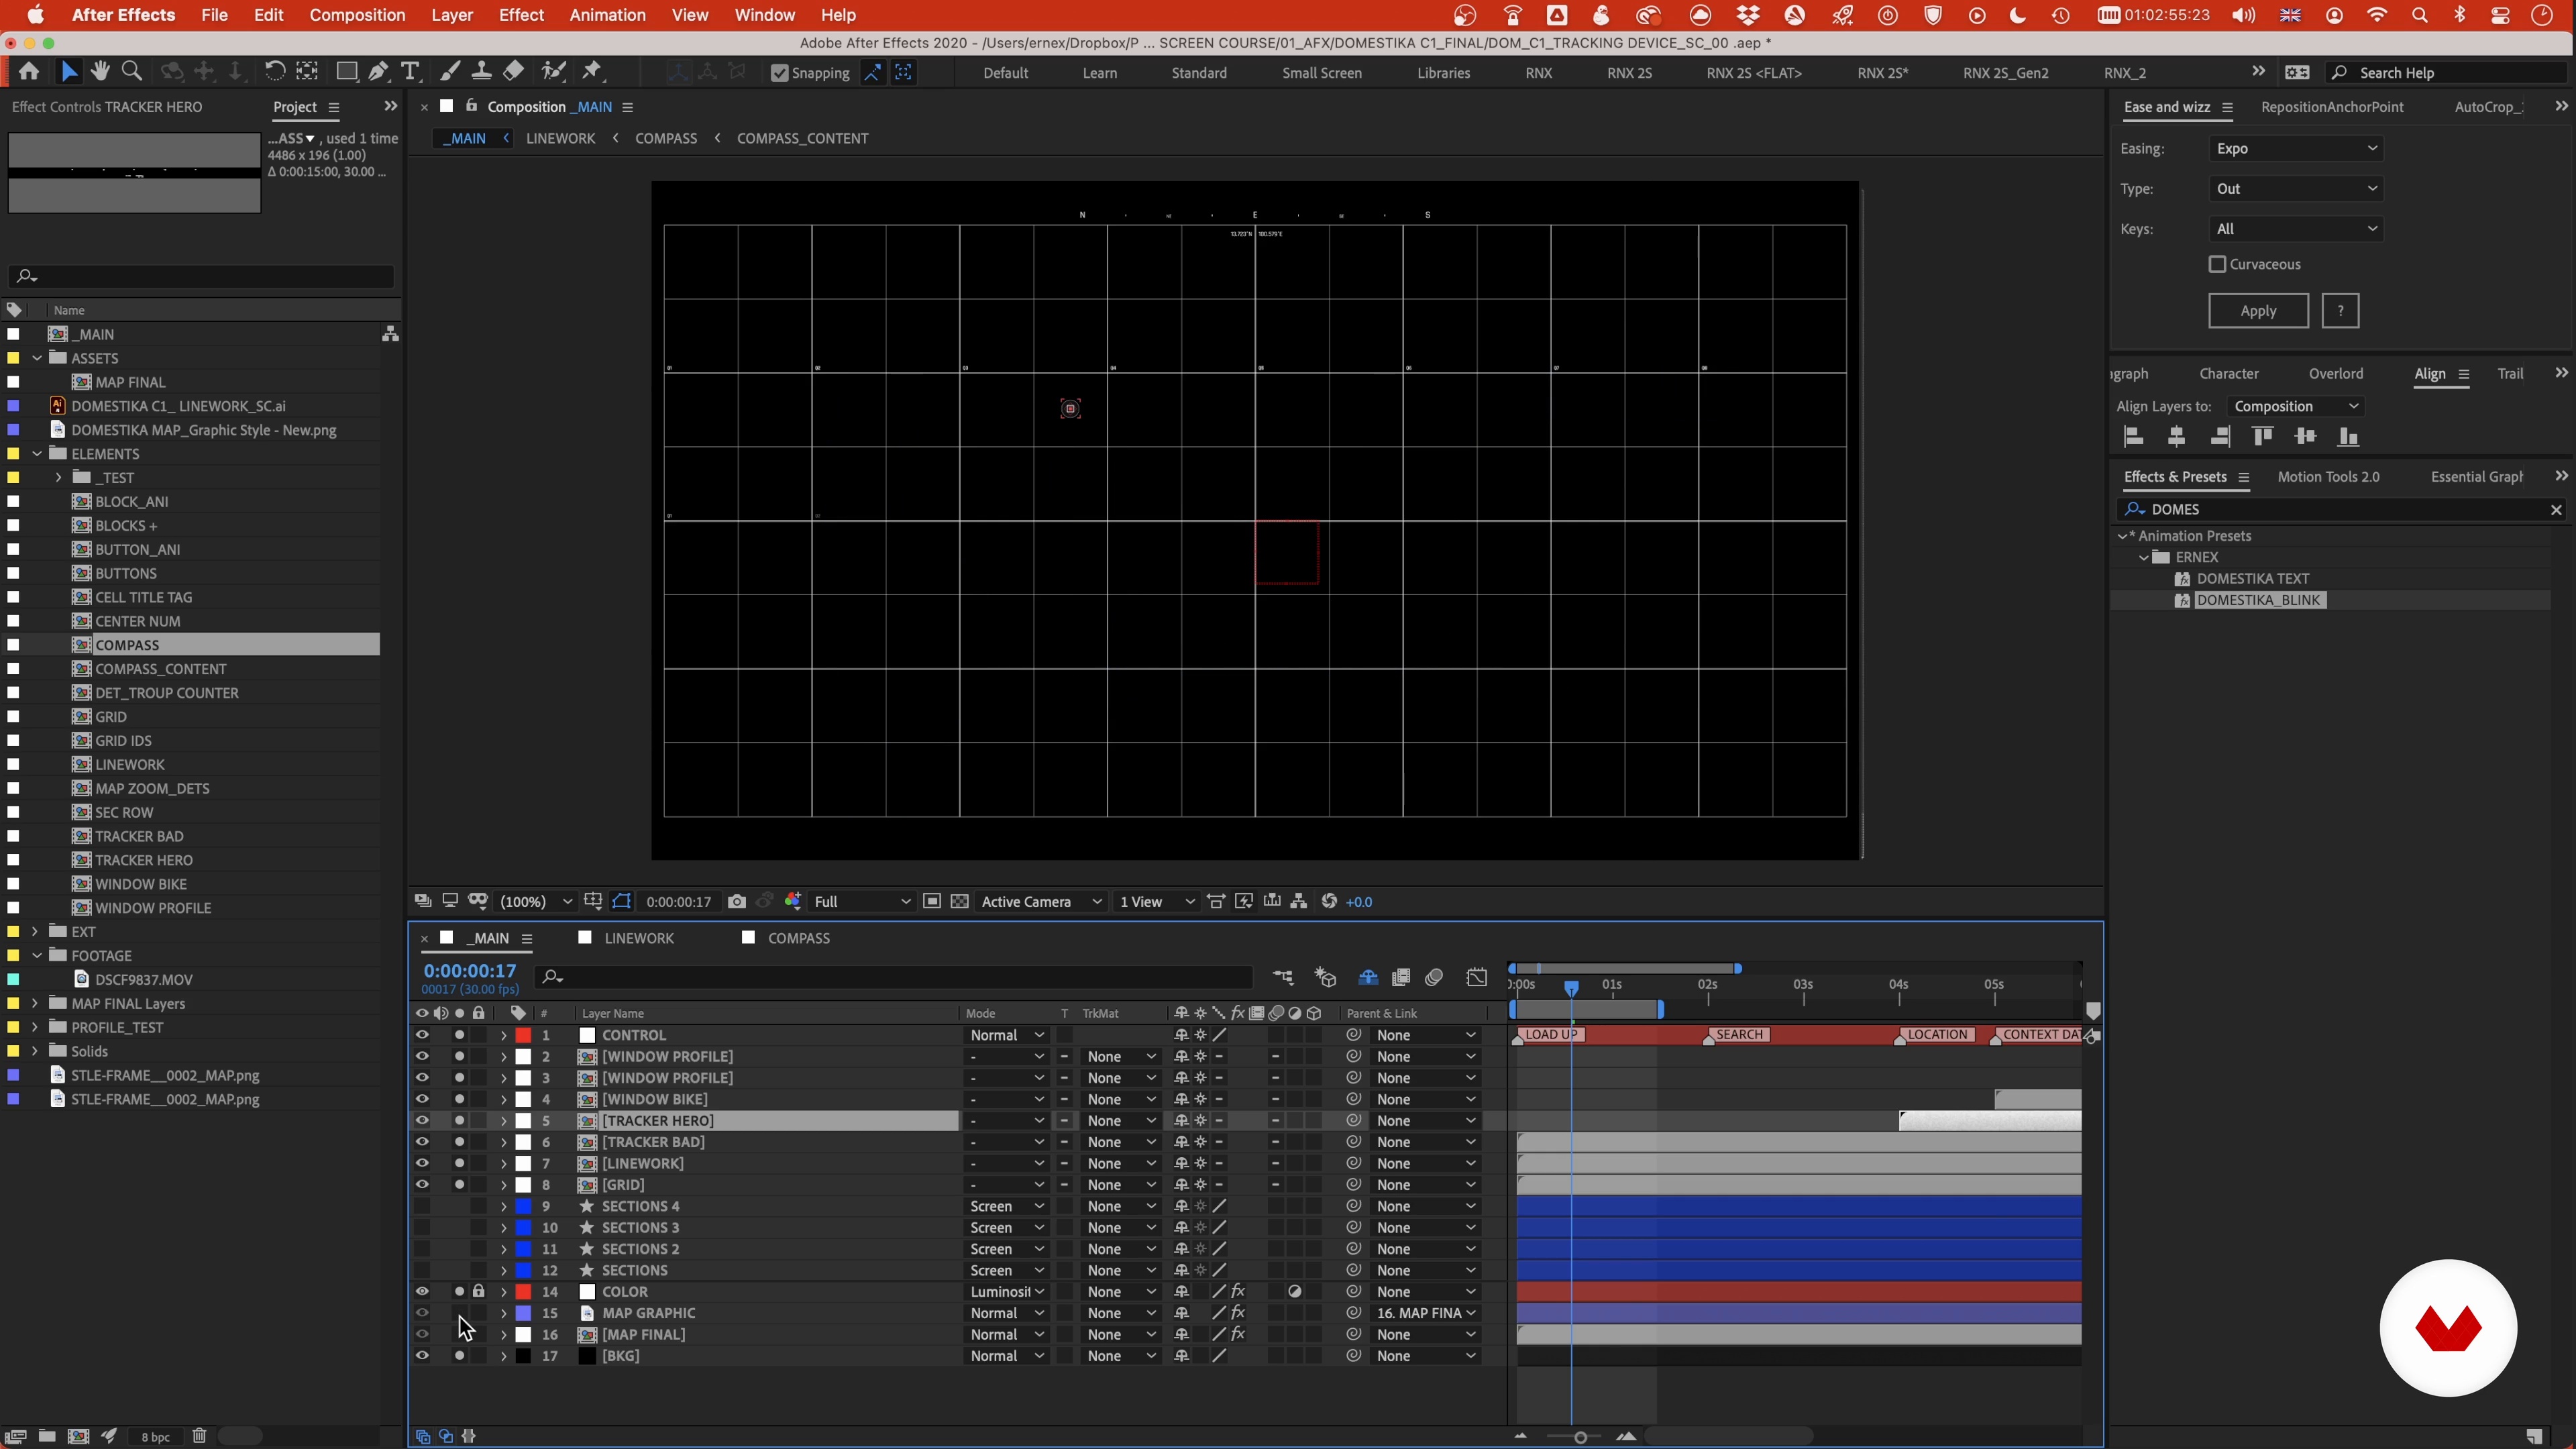
Task: Select the Eraser tool
Action: point(513,71)
